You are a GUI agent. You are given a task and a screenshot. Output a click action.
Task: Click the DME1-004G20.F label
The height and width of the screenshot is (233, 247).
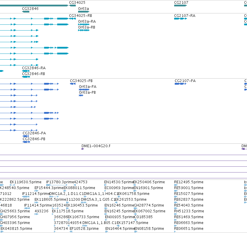[96, 146]
